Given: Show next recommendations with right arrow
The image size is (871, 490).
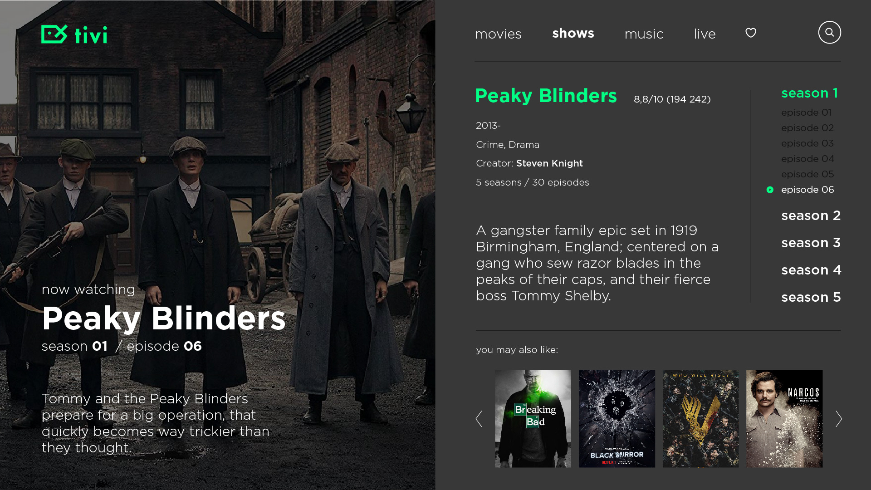Looking at the screenshot, I should tap(838, 418).
